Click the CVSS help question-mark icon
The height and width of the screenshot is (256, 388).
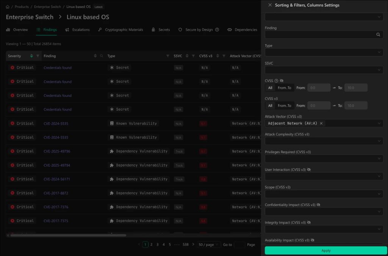(x=276, y=81)
